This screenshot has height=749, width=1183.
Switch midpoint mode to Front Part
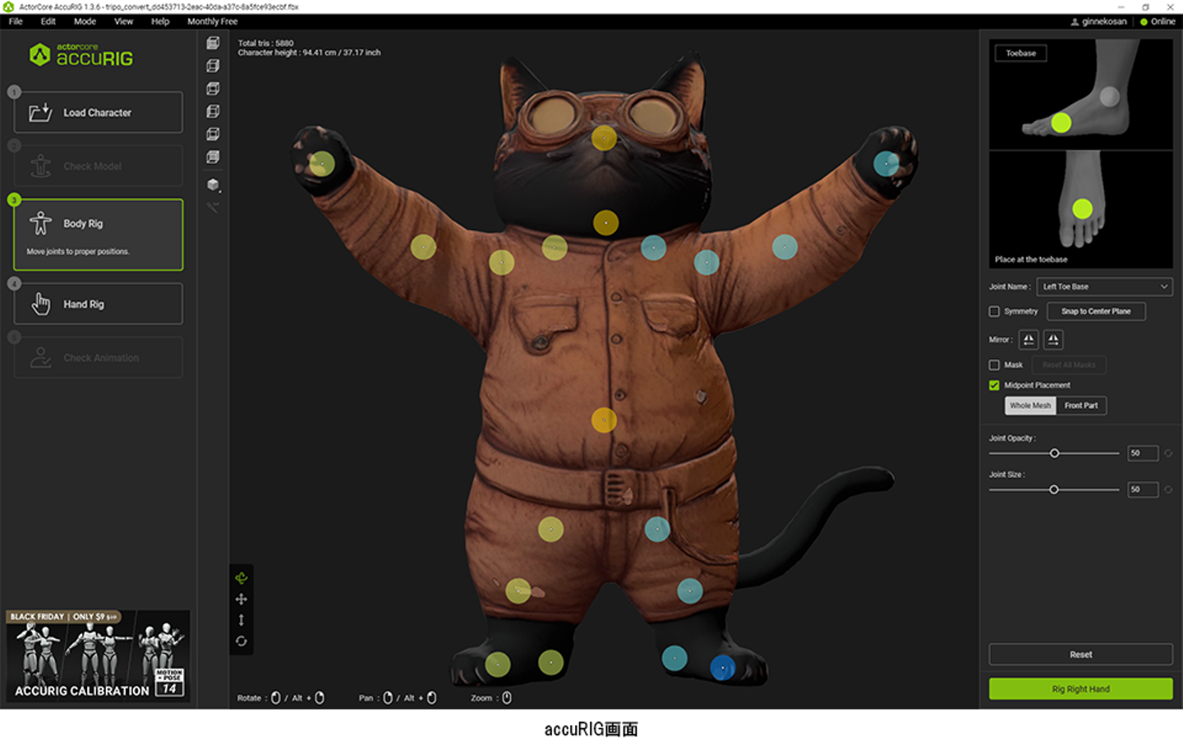(1081, 406)
